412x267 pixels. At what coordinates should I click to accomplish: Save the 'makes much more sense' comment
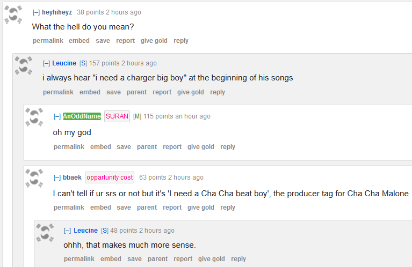click(134, 259)
